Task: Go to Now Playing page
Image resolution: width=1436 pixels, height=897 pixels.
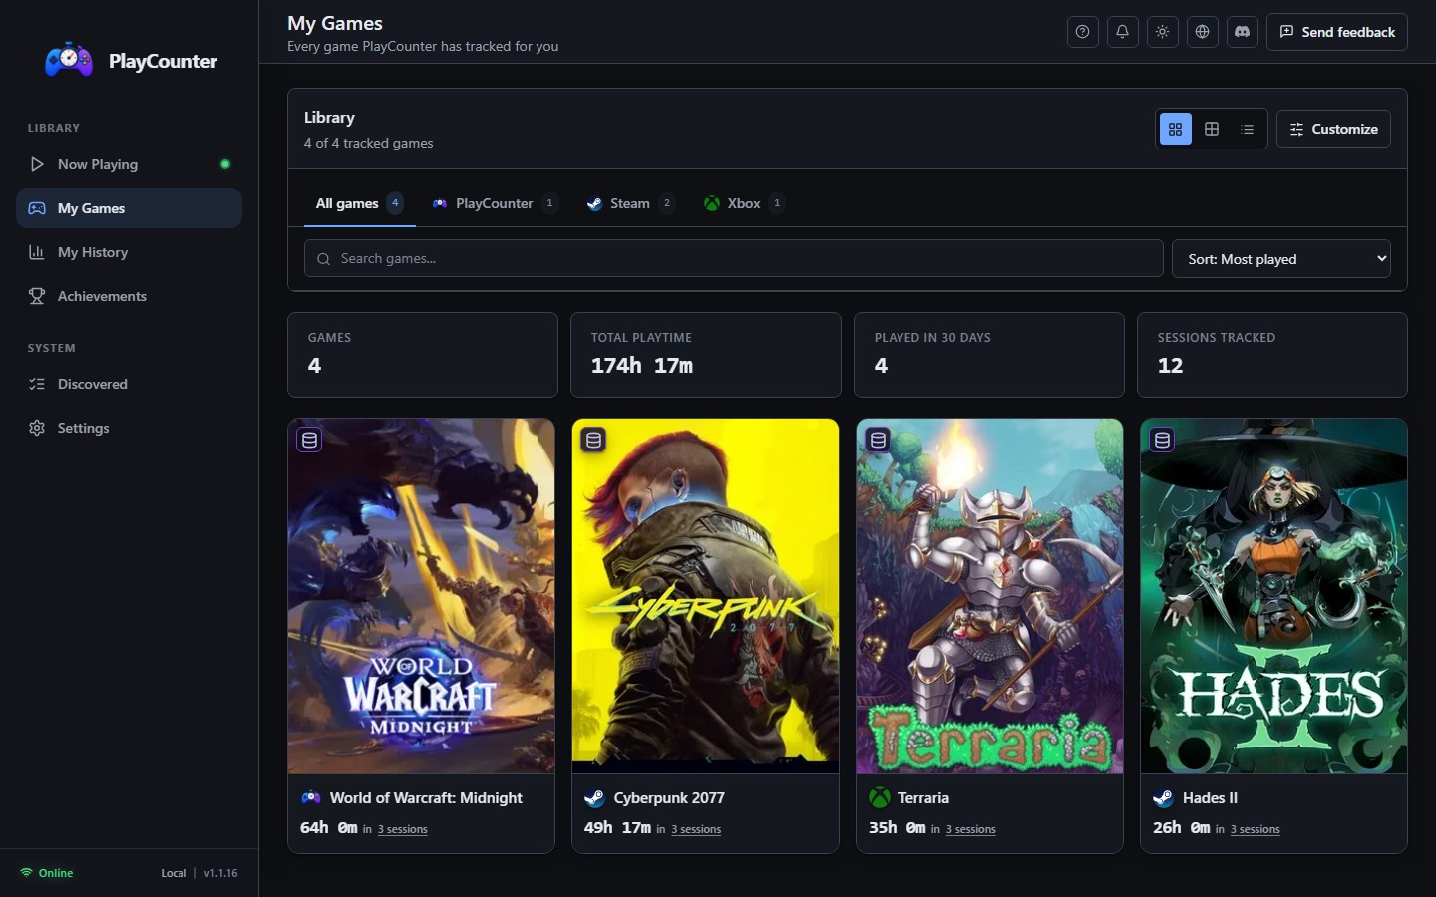Action: click(x=129, y=164)
